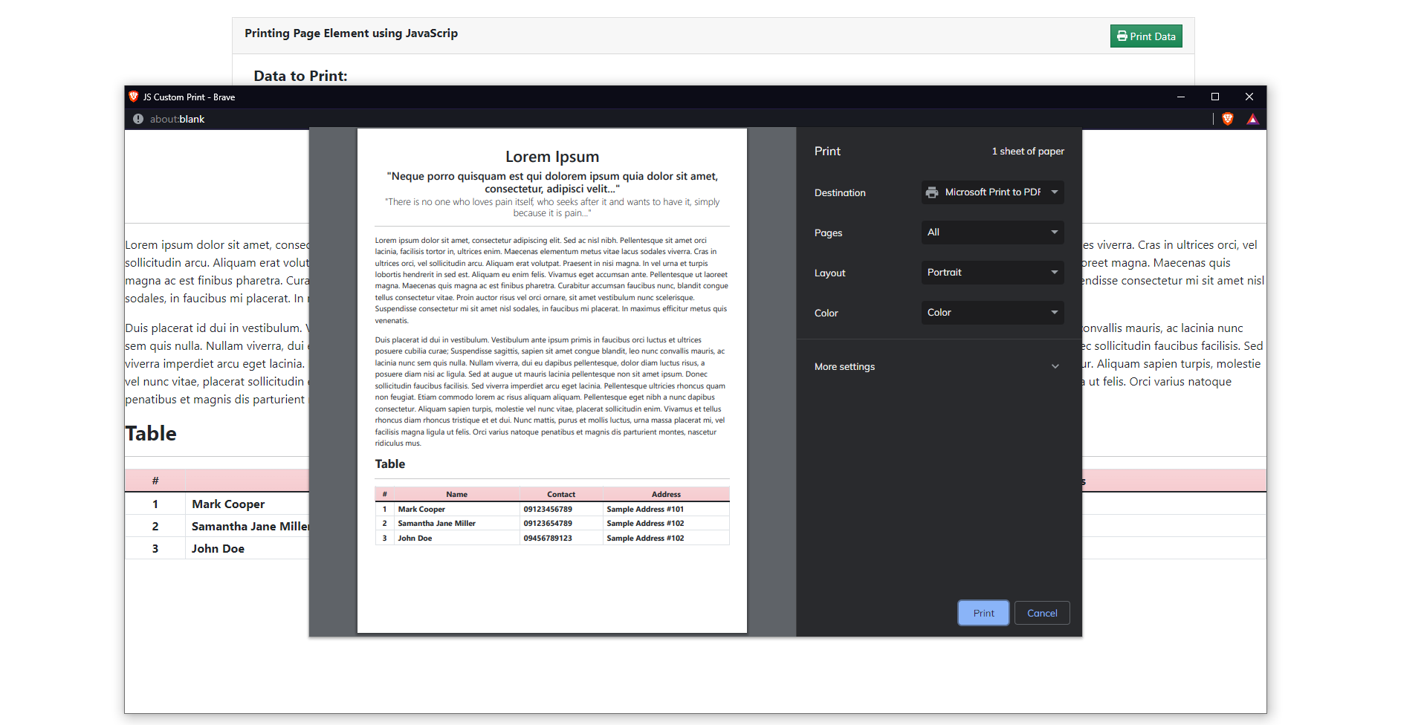Click the Mark Cooper row in background table
The image size is (1427, 725).
click(227, 504)
